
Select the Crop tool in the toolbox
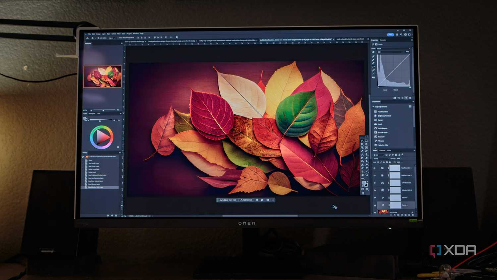pos(362,148)
